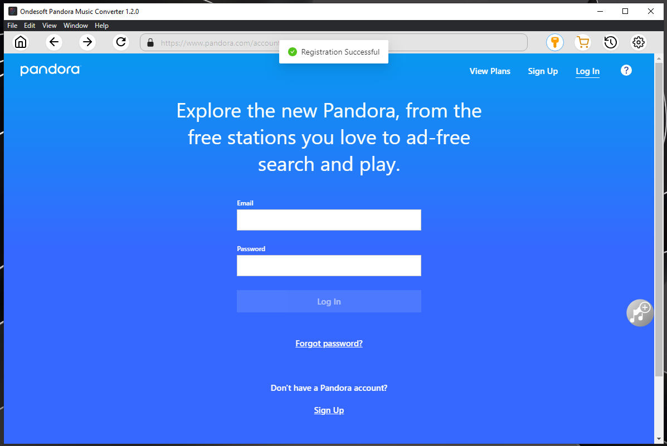Viewport: 667px width, 446px height.
Task: Open the shopping cart purchase icon
Action: [x=583, y=42]
